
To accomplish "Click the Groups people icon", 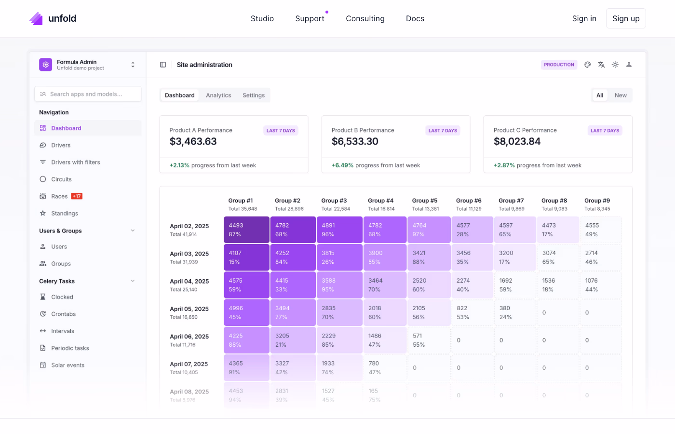I will (43, 264).
